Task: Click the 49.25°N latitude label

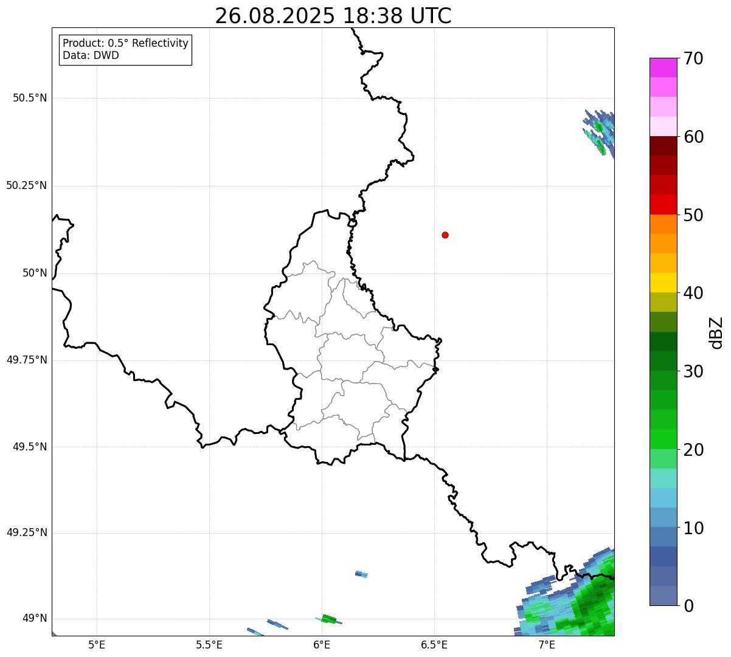Action: [x=27, y=532]
